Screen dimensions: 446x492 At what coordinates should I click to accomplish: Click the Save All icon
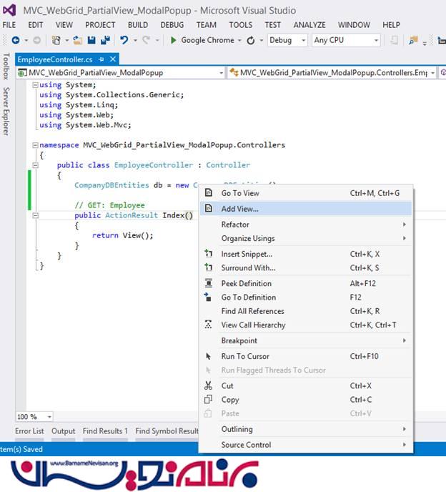(105, 41)
